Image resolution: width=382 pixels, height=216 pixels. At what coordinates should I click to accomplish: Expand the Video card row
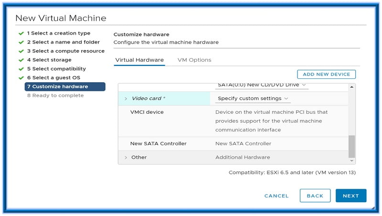point(126,98)
